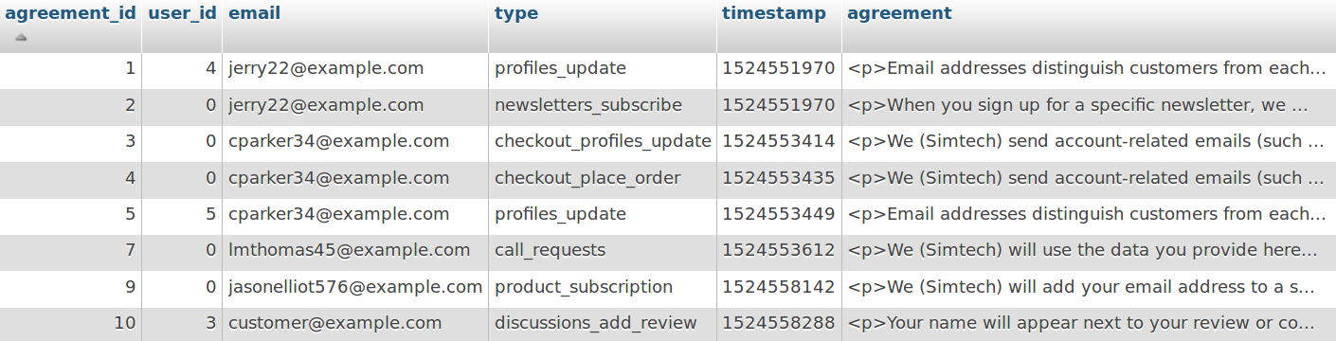Select the jerry22@example.com profiles_update row
The image size is (1336, 341).
click(x=668, y=69)
